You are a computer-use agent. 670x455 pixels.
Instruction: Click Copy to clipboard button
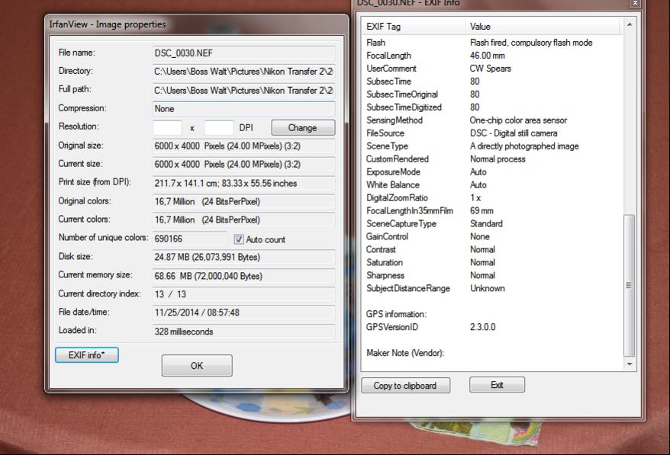click(x=405, y=386)
